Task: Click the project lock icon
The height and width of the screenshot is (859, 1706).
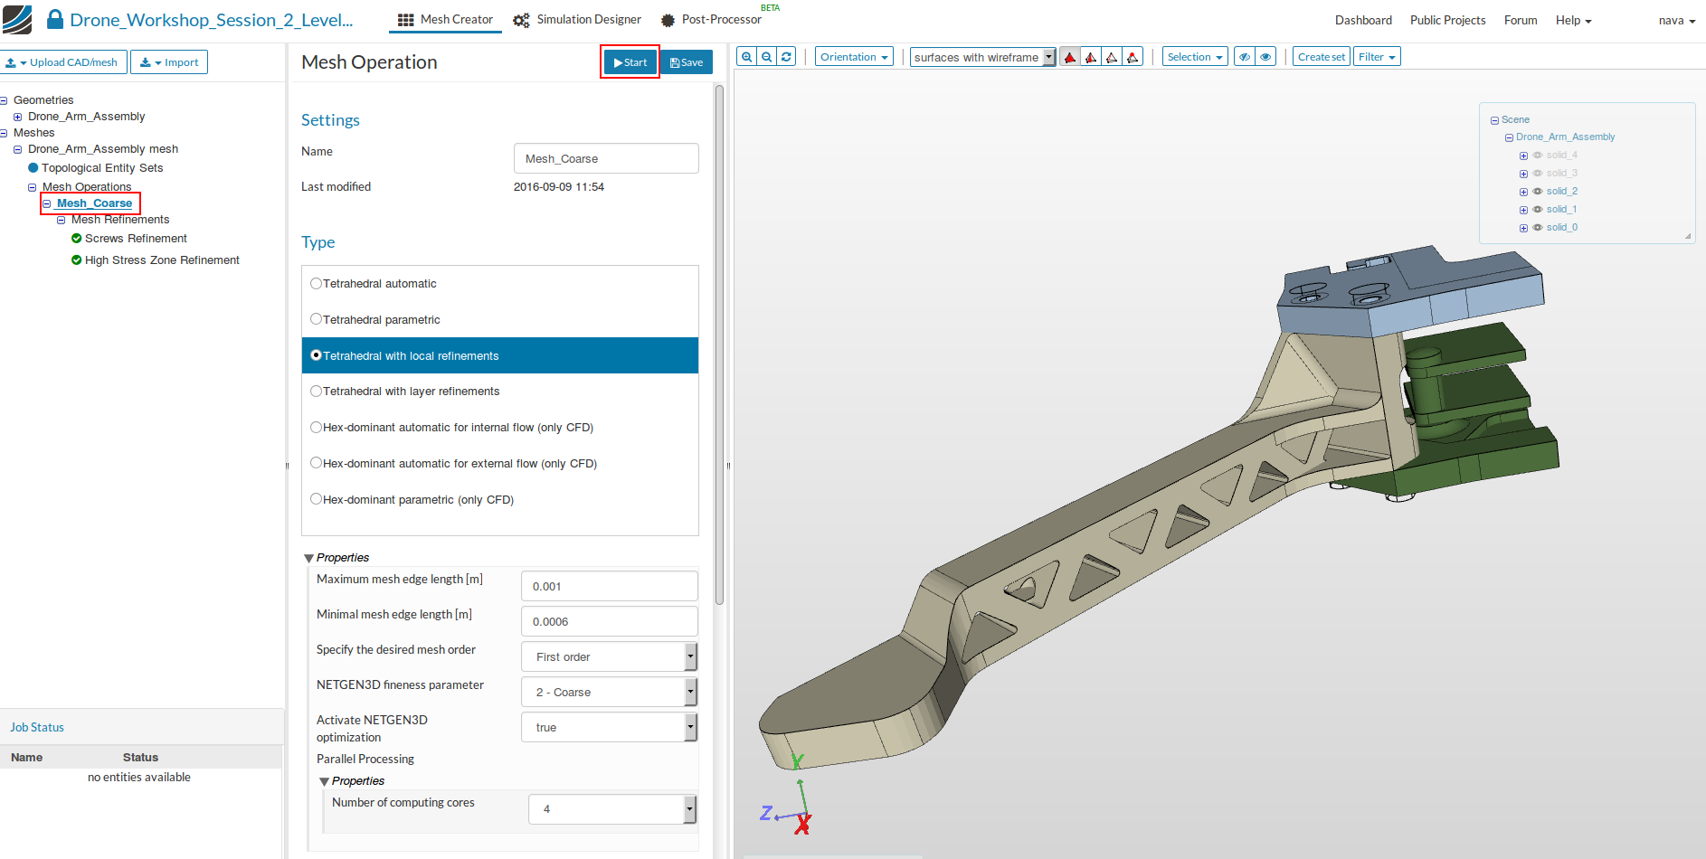Action: click(x=55, y=19)
